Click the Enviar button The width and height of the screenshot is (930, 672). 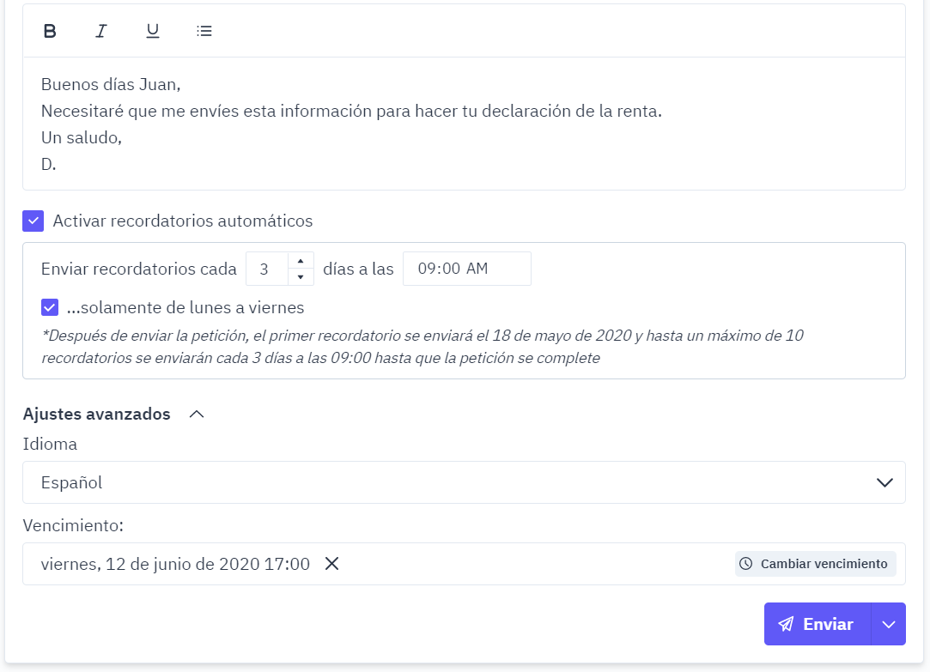click(826, 623)
